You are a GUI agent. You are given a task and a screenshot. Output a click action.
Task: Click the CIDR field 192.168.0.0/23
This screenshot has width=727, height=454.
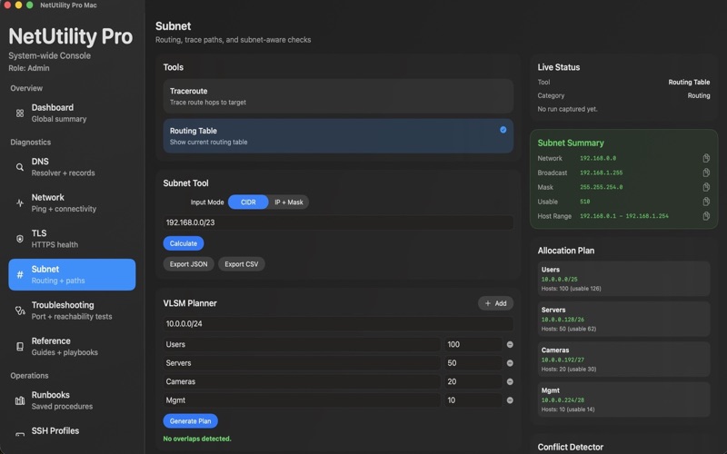338,222
